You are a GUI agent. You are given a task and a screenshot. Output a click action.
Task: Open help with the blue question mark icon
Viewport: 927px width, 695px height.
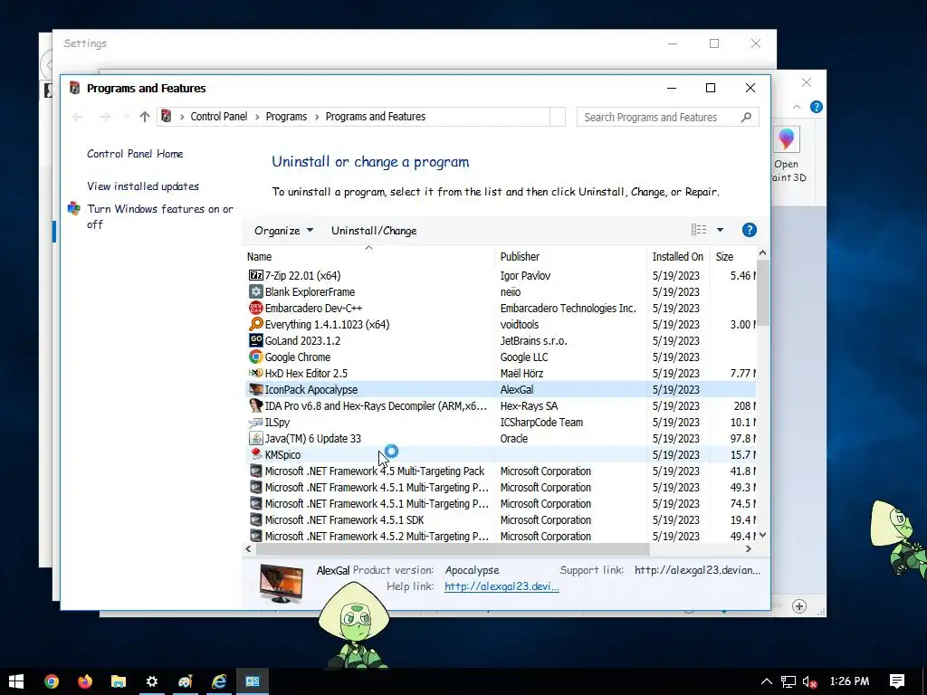pos(749,231)
